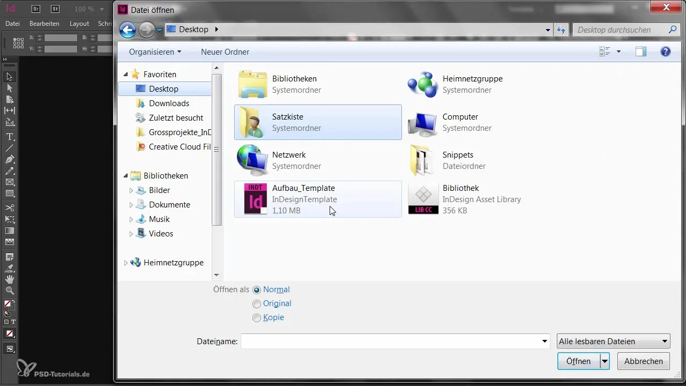Select the Gap tool
Viewport: 686px width, 386px height.
(10, 110)
